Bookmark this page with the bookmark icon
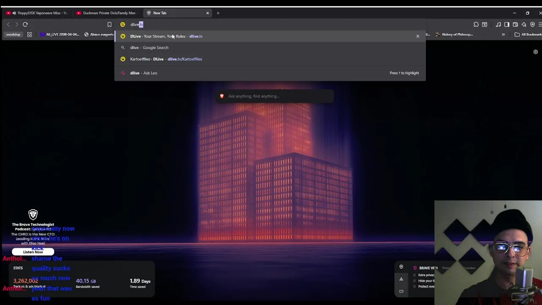 109,25
